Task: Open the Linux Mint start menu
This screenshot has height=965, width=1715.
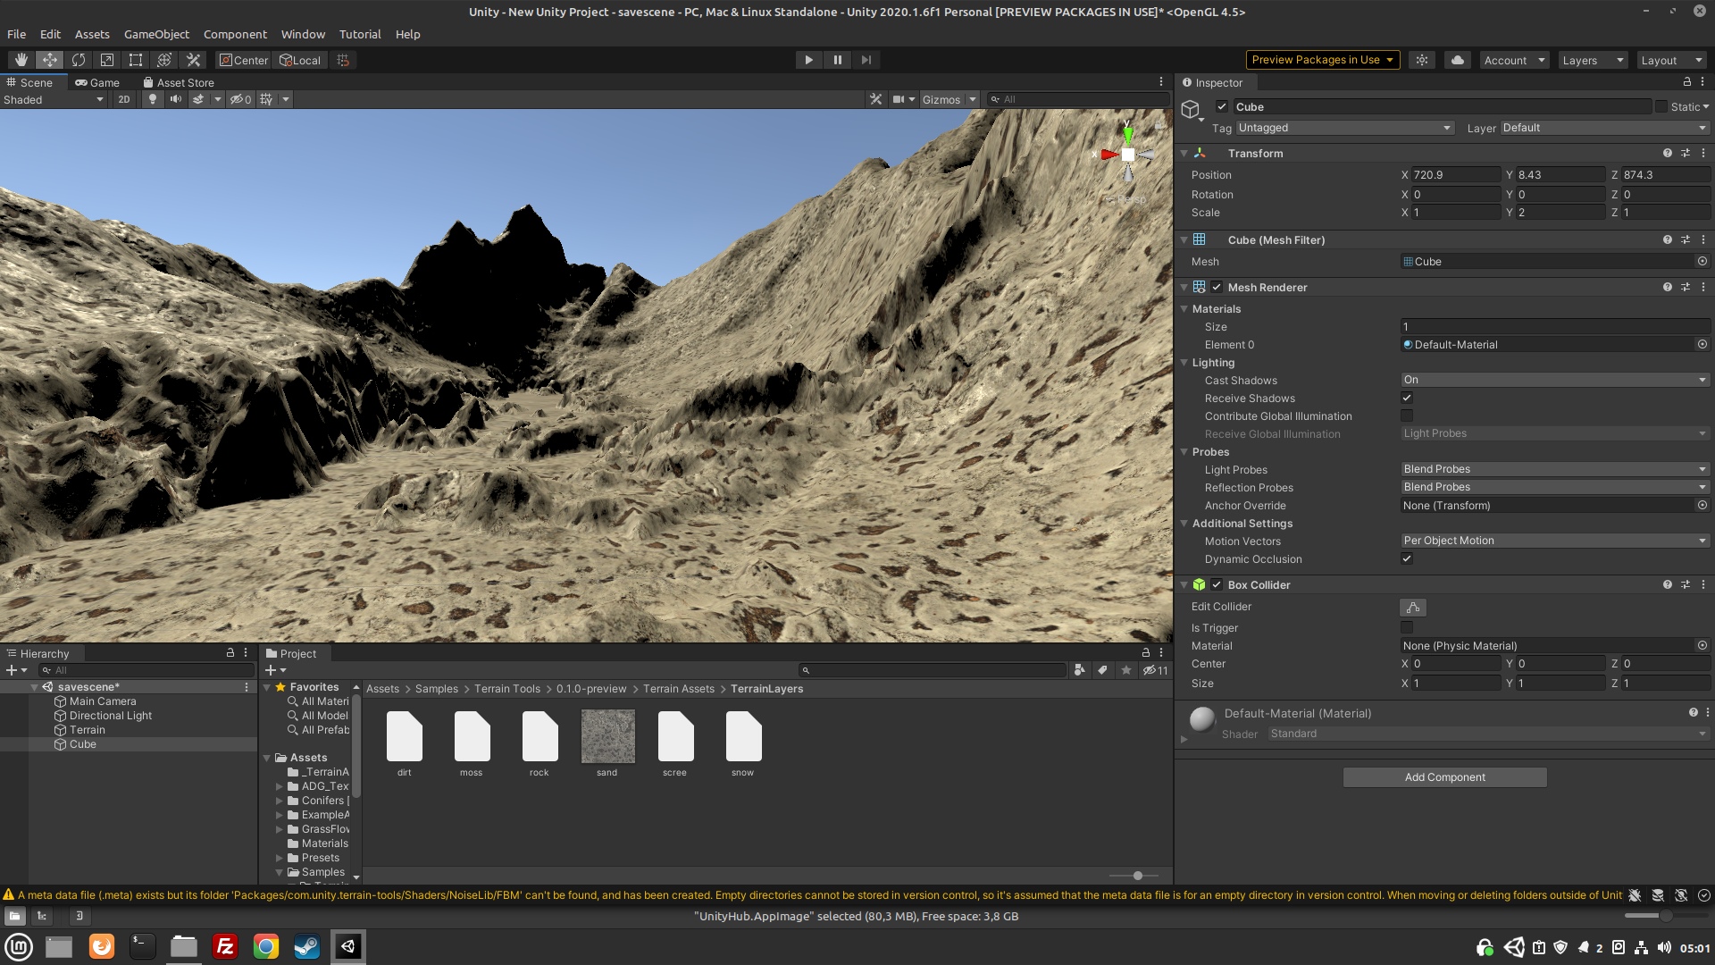Action: click(x=19, y=946)
